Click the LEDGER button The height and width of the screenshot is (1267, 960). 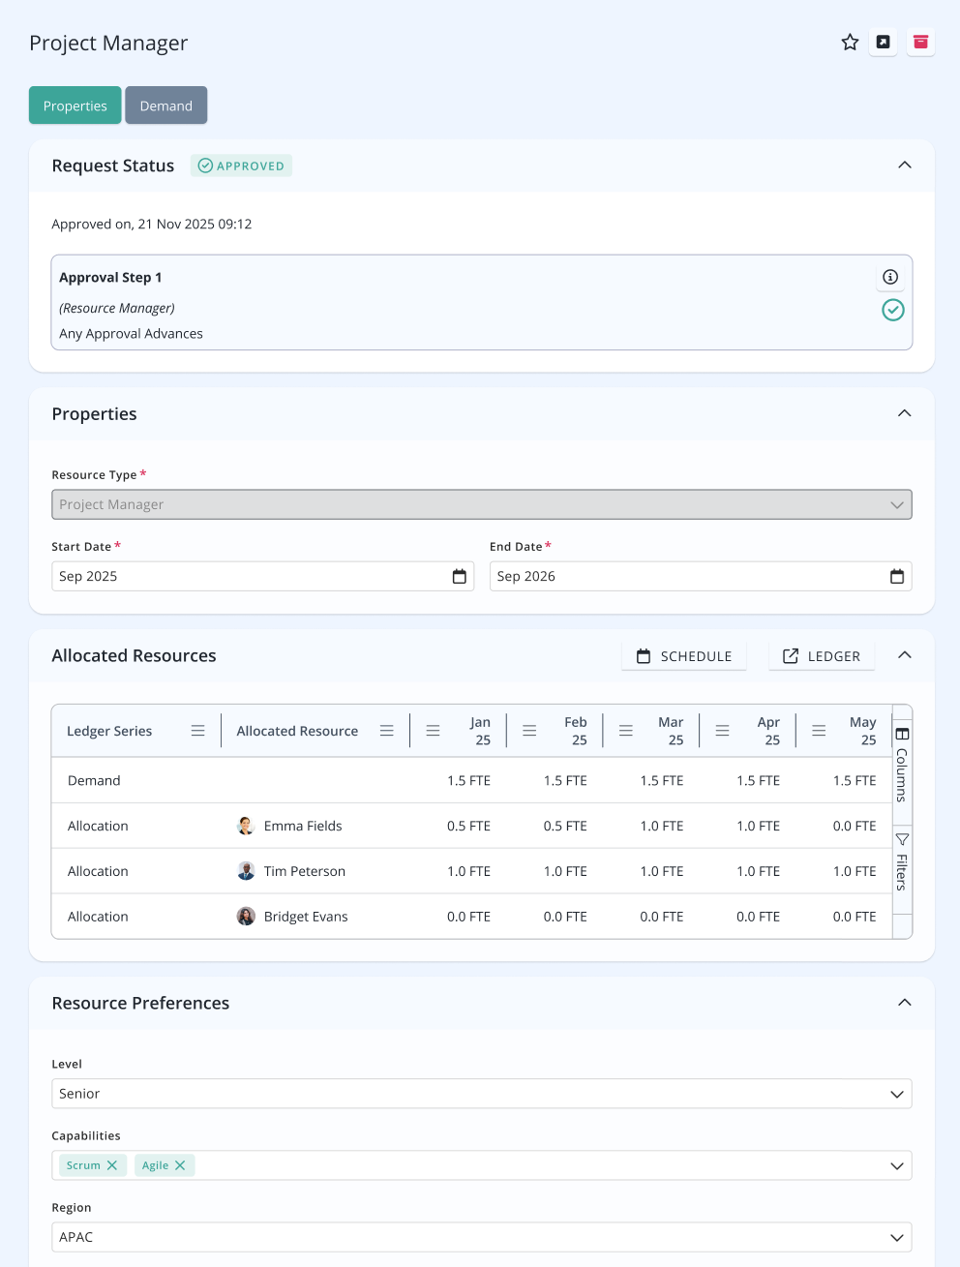tap(822, 656)
